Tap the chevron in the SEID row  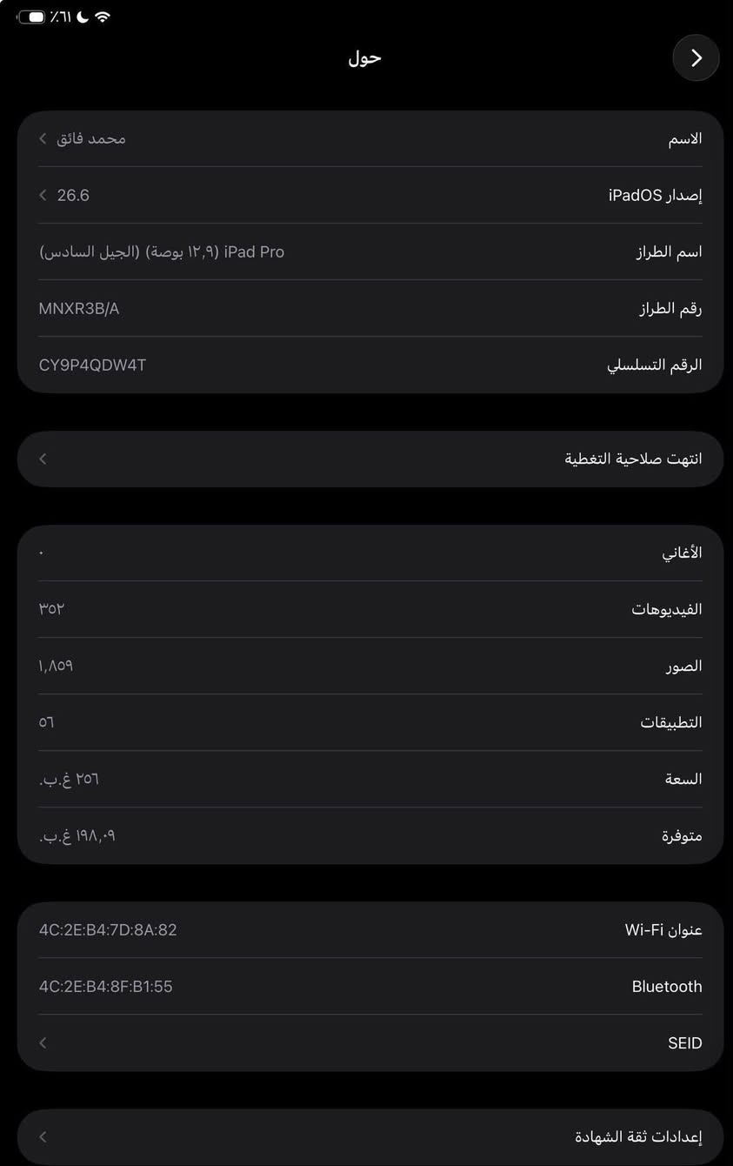click(x=43, y=1042)
